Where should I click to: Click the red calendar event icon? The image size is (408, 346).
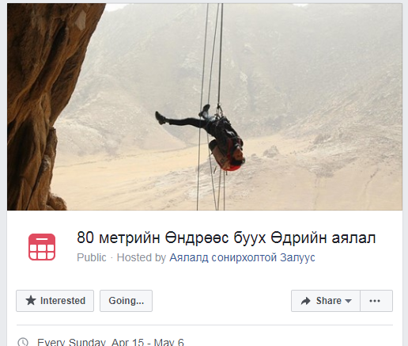point(42,247)
